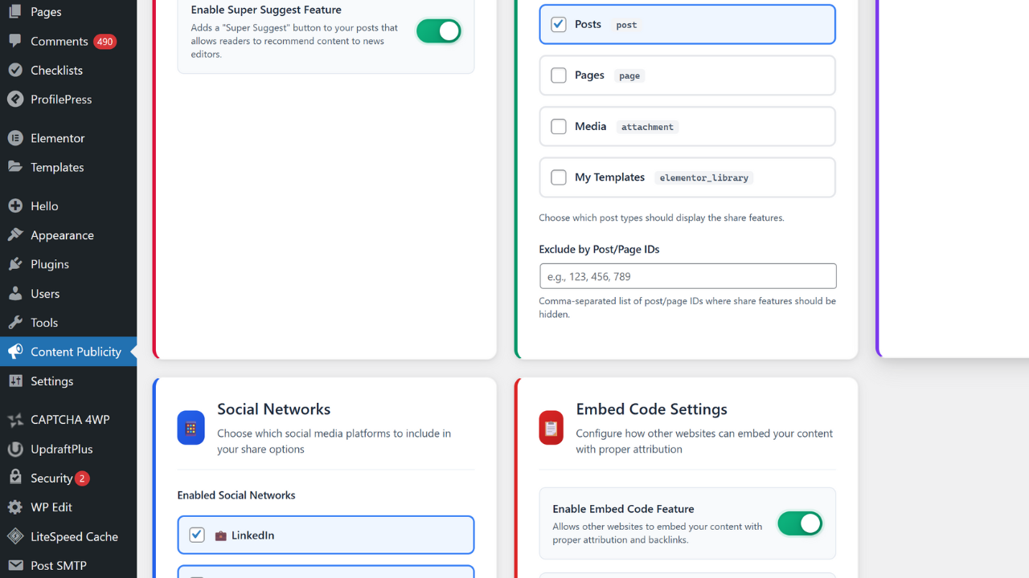Viewport: 1029px width, 578px height.
Task: Open the CAPTCHA 4WP menu item
Action: [68, 420]
